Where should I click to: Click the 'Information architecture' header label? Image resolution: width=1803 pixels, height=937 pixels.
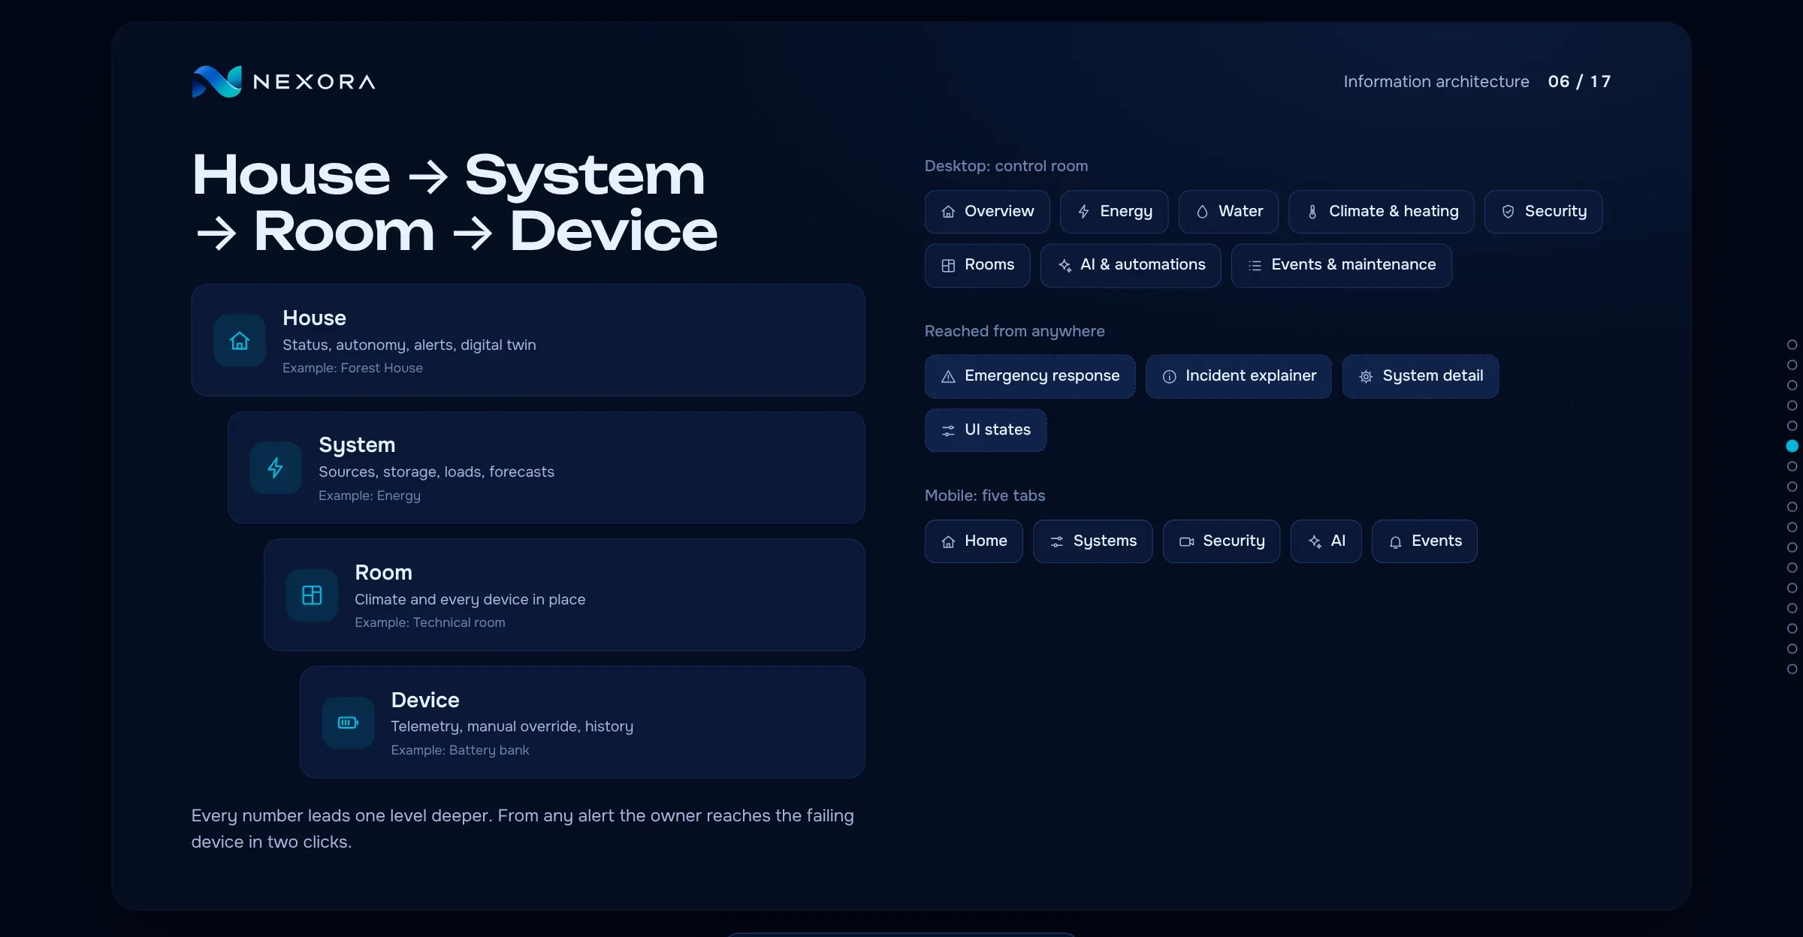pos(1436,81)
